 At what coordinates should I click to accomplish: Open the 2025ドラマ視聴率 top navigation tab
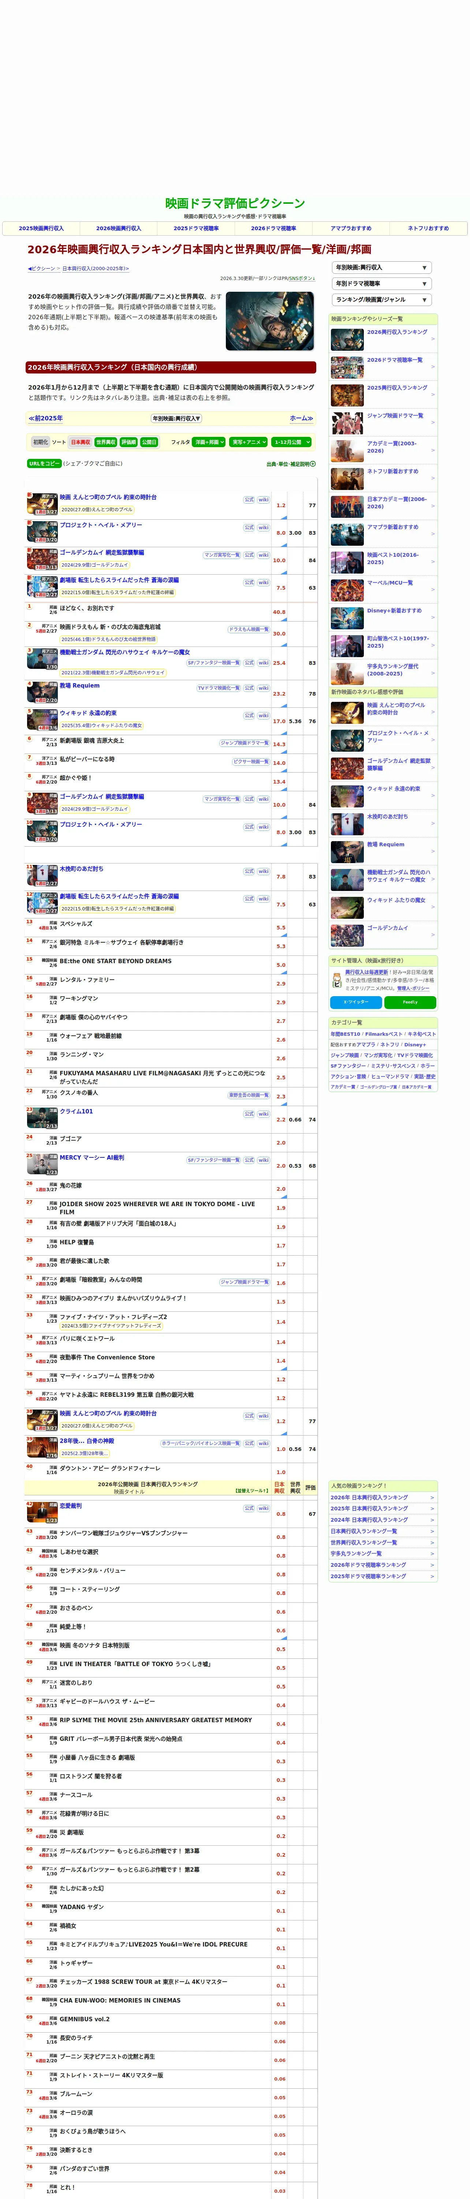tap(196, 229)
